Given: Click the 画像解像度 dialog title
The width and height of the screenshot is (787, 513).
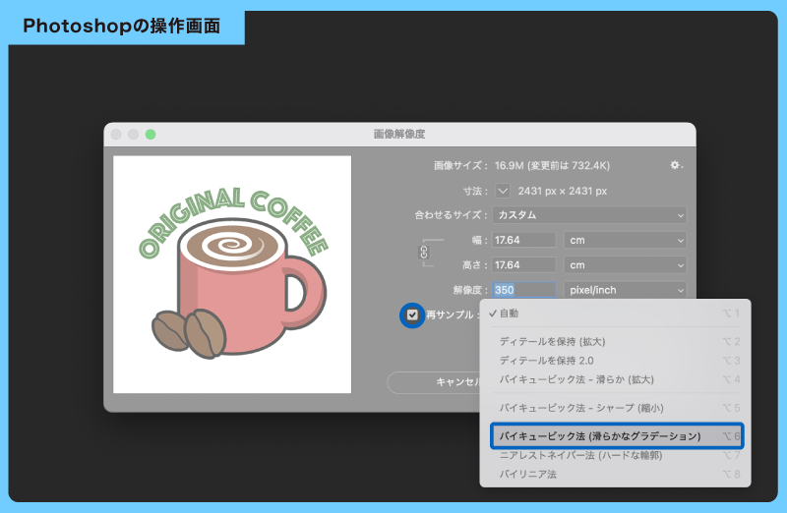Looking at the screenshot, I should pyautogui.click(x=399, y=134).
